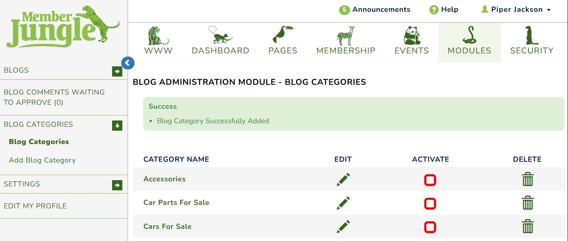Collapse the Blog Categories sidebar section
The image size is (568, 241).
[117, 126]
